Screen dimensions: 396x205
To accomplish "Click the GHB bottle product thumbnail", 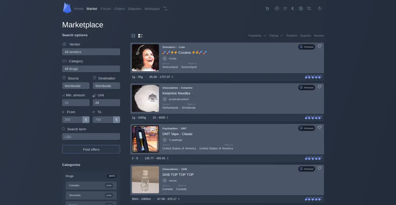I will 145,180.
